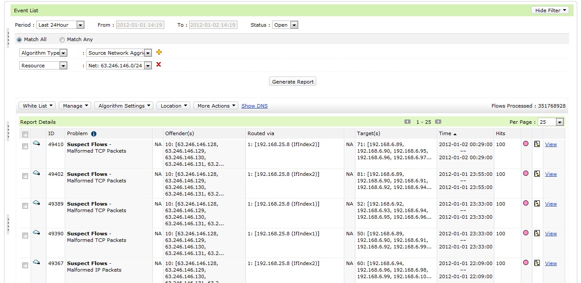Remove the Resource filter with red X
The image size is (581, 283).
159,65
